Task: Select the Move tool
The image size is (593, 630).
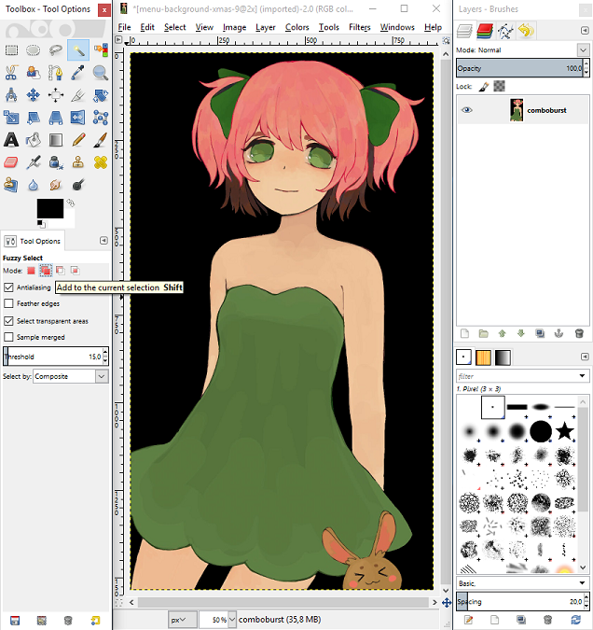Action: [x=34, y=95]
